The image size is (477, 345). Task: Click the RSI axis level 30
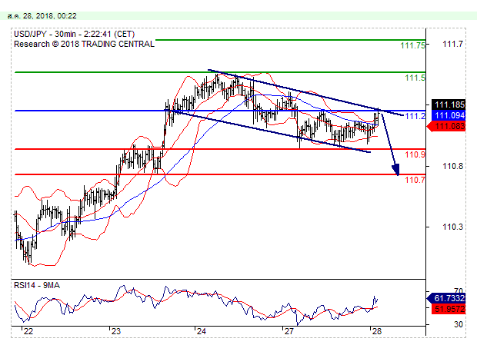coord(459,324)
